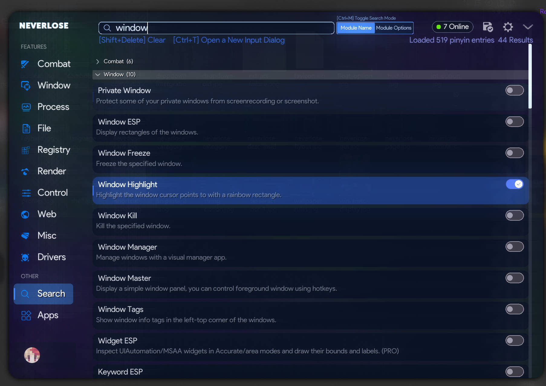The width and height of the screenshot is (546, 386).
Task: Open the Combat category
Action: point(44,64)
